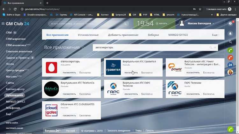
Task: Click the magnifier in the top search bar
Action: [125, 24]
